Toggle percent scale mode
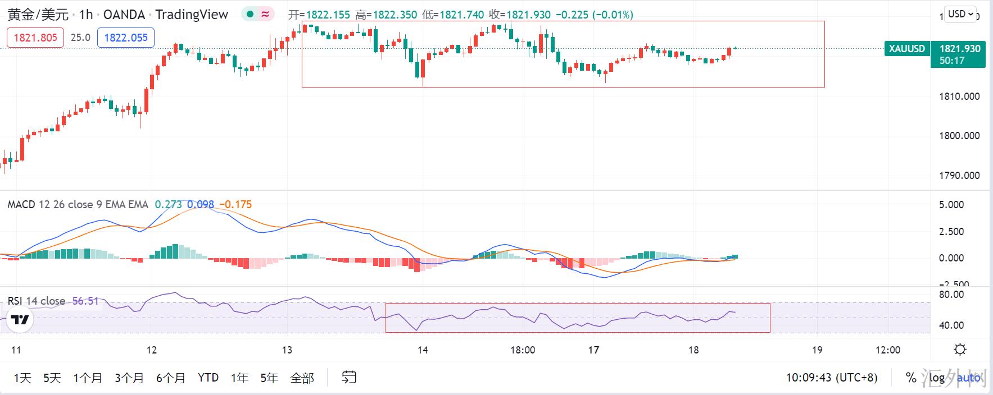Viewport: 993px width, 395px height. tap(911, 378)
